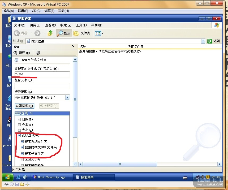Open the 文件夹 folders toolbar button
The width and height of the screenshot is (228, 190).
click(82, 33)
